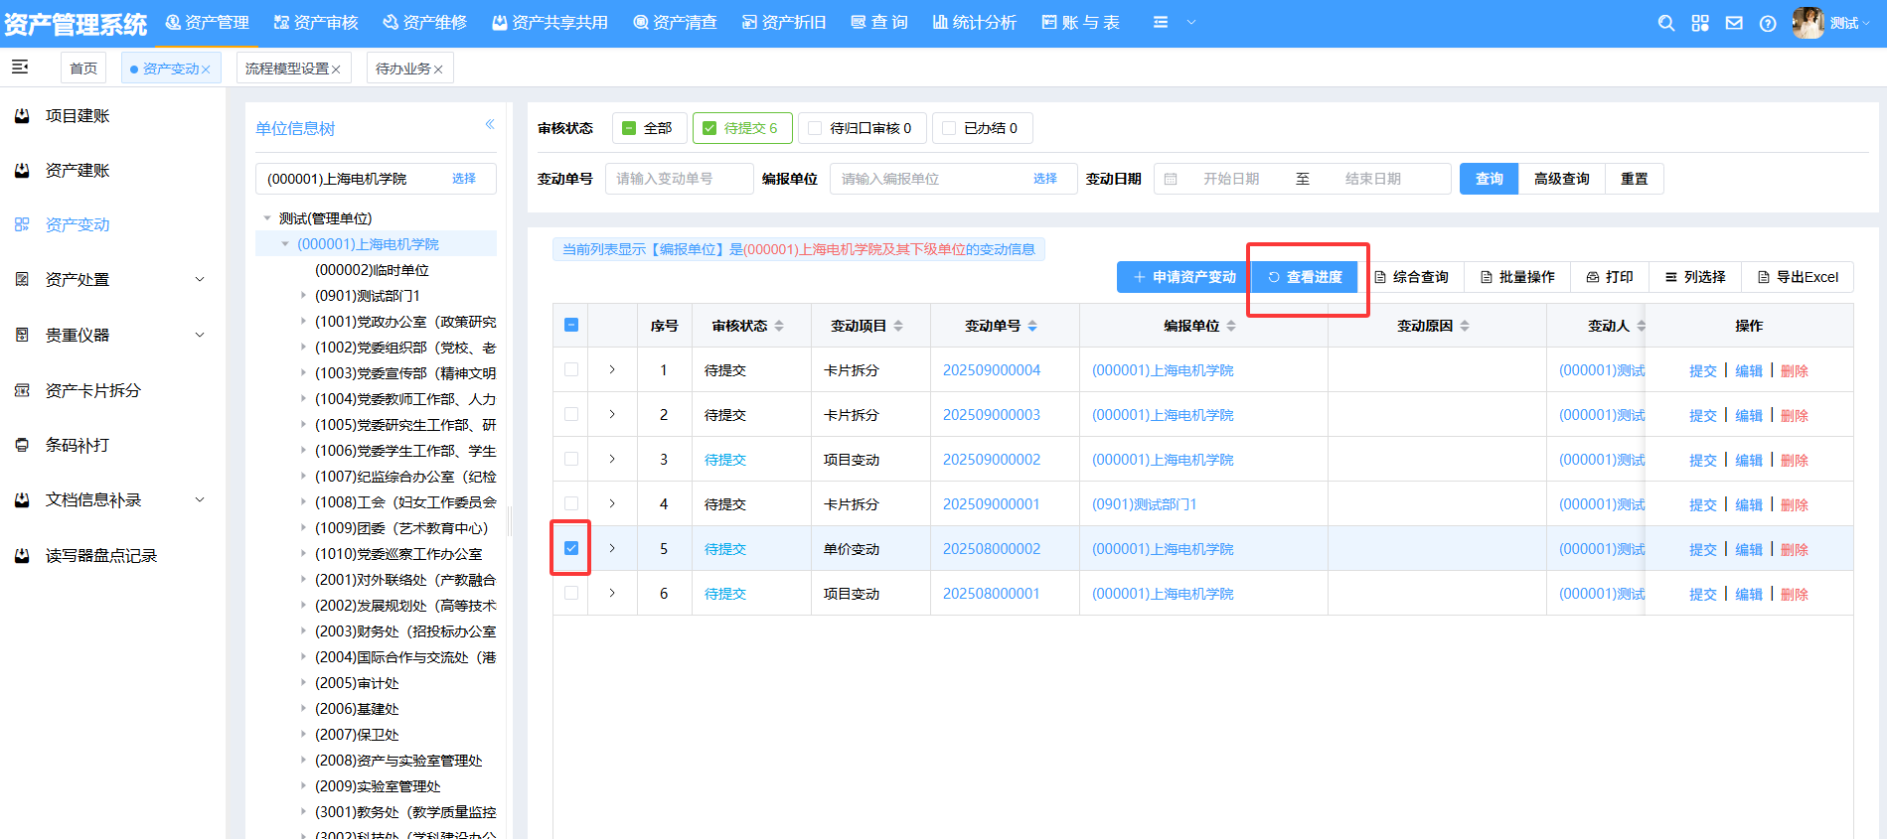This screenshot has width=1887, height=839.
Task: Expand the (2005)审计处 tree node
Action: (303, 683)
